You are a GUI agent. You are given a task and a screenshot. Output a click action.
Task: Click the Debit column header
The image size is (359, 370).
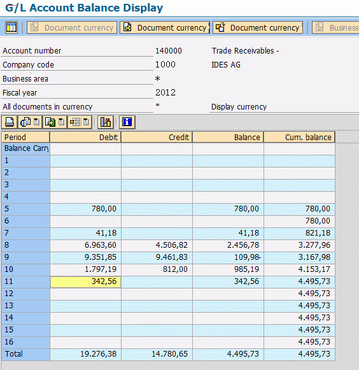pos(85,137)
